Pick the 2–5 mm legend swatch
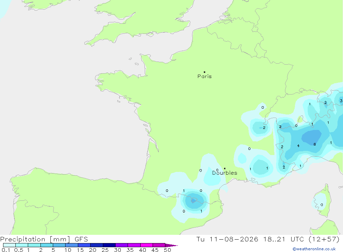Image resolution: width=343 pixels, height=252 pixels. tap(47, 245)
